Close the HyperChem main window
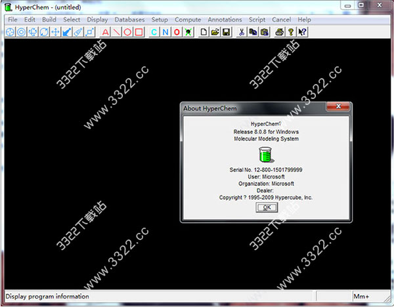Screen dimensions: 394x307 [x=380, y=5]
